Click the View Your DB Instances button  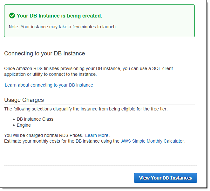point(165,178)
